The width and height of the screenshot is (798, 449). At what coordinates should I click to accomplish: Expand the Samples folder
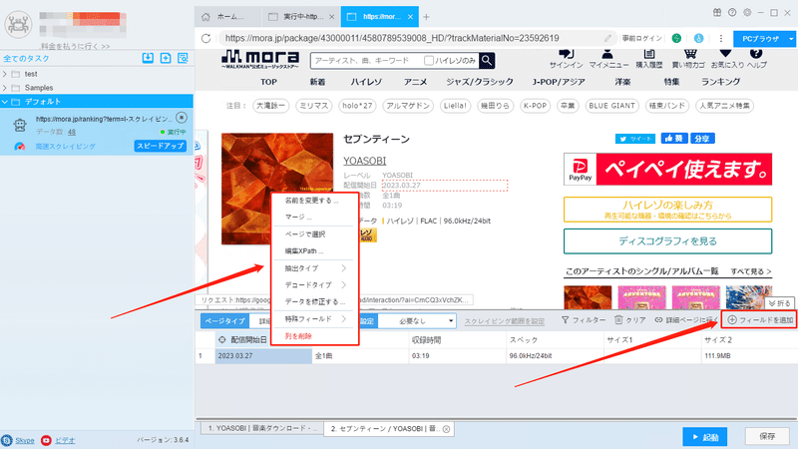pos(5,88)
